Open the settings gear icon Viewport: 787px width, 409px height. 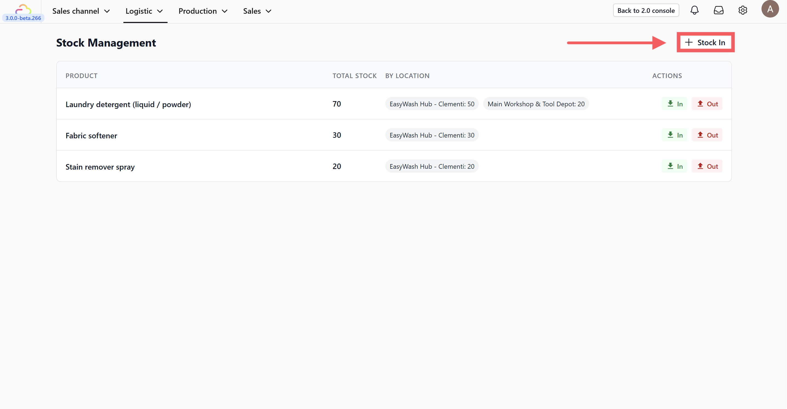[743, 10]
